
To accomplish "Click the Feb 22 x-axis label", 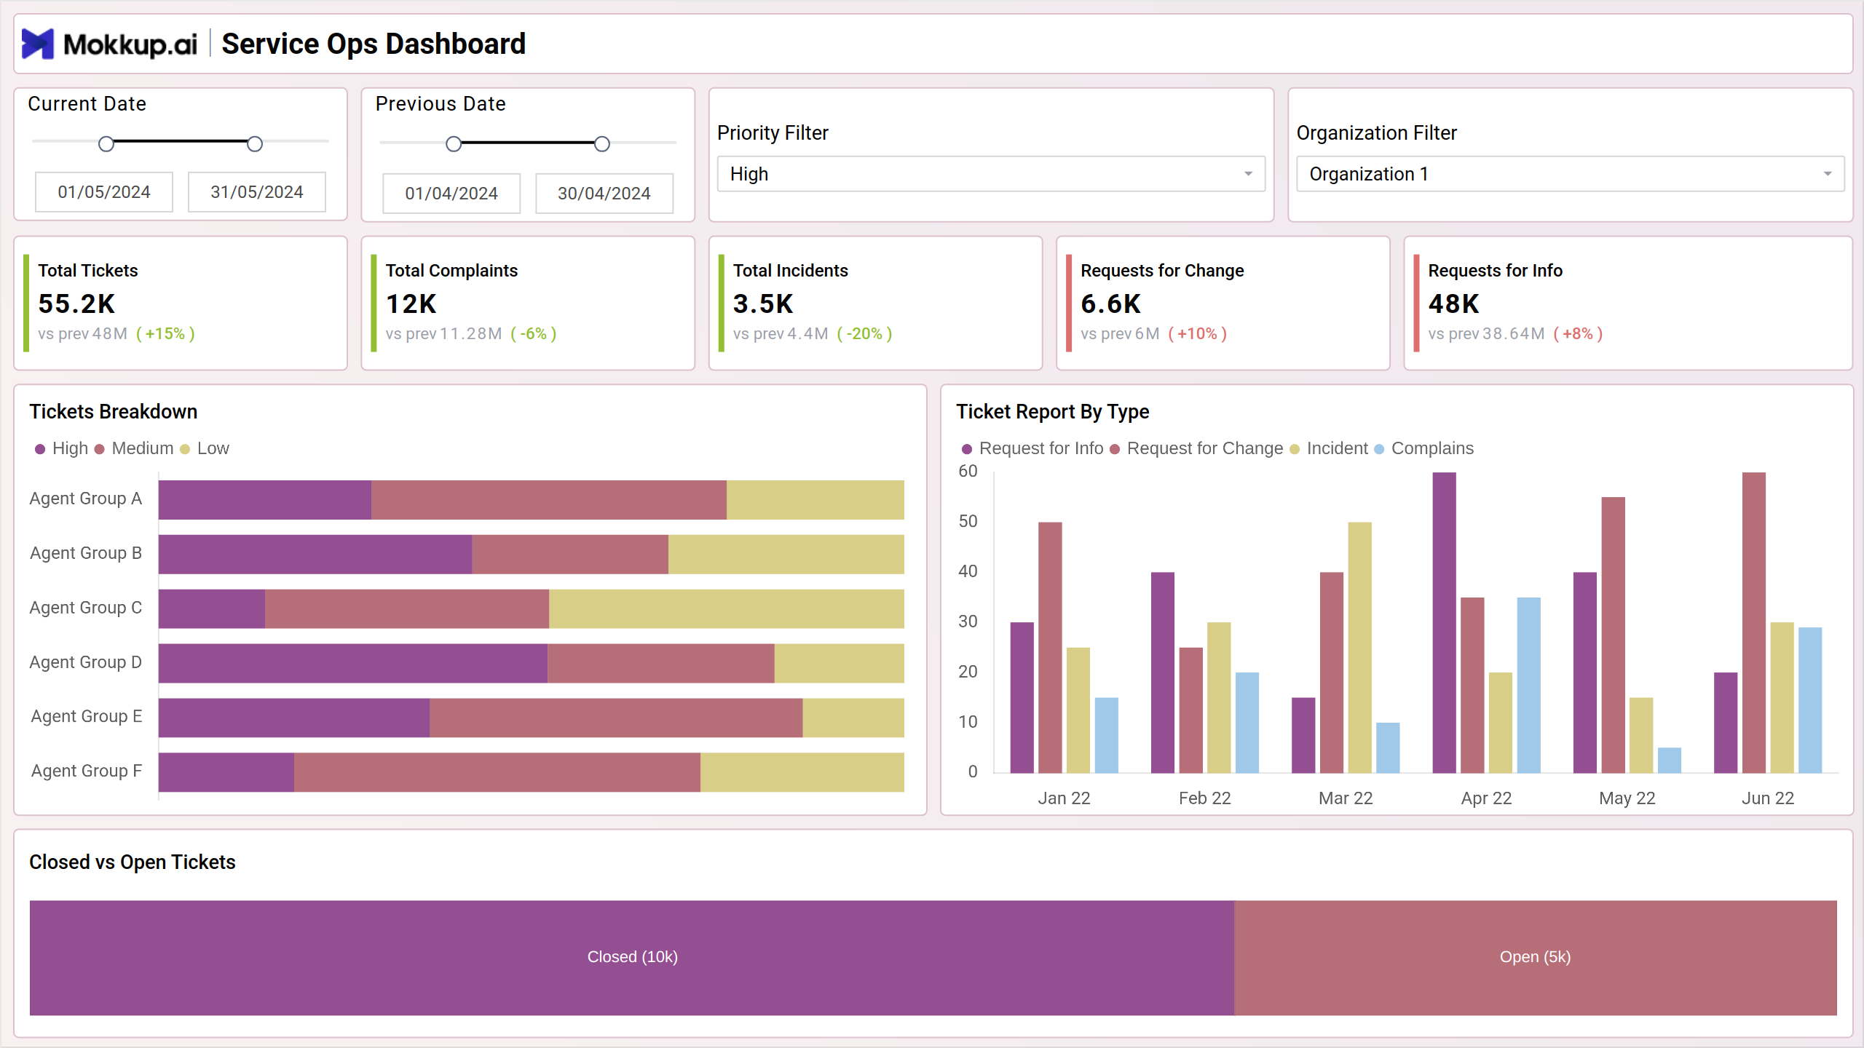I will tap(1205, 798).
